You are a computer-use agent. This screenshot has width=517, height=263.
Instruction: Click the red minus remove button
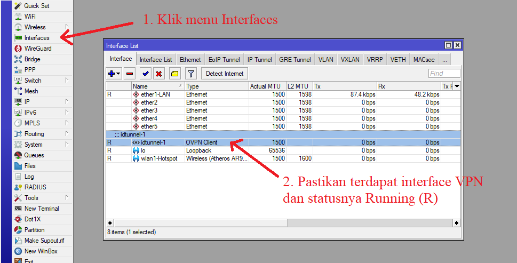pyautogui.click(x=130, y=74)
